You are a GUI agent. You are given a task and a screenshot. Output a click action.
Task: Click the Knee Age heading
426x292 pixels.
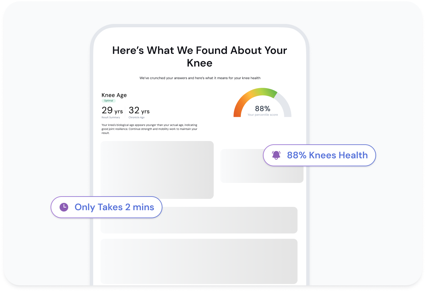pyautogui.click(x=114, y=95)
